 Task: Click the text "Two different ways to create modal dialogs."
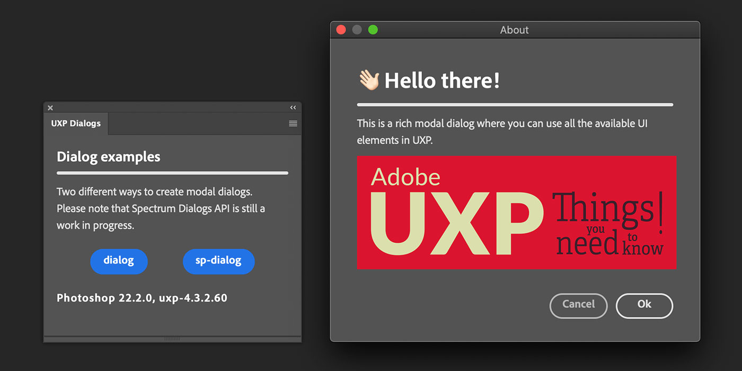tap(155, 191)
